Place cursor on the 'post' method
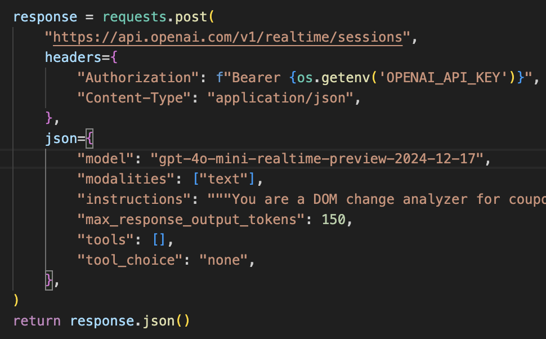 190,16
